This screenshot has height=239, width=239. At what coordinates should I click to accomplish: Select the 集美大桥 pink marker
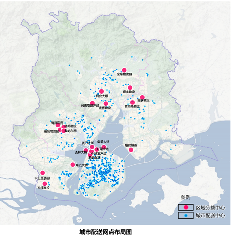click(104, 147)
